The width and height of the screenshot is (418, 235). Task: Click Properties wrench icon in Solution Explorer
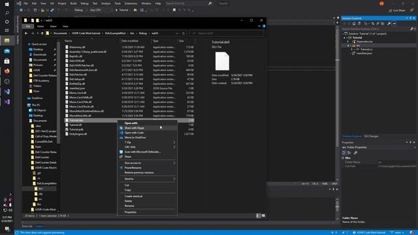[x=389, y=23]
